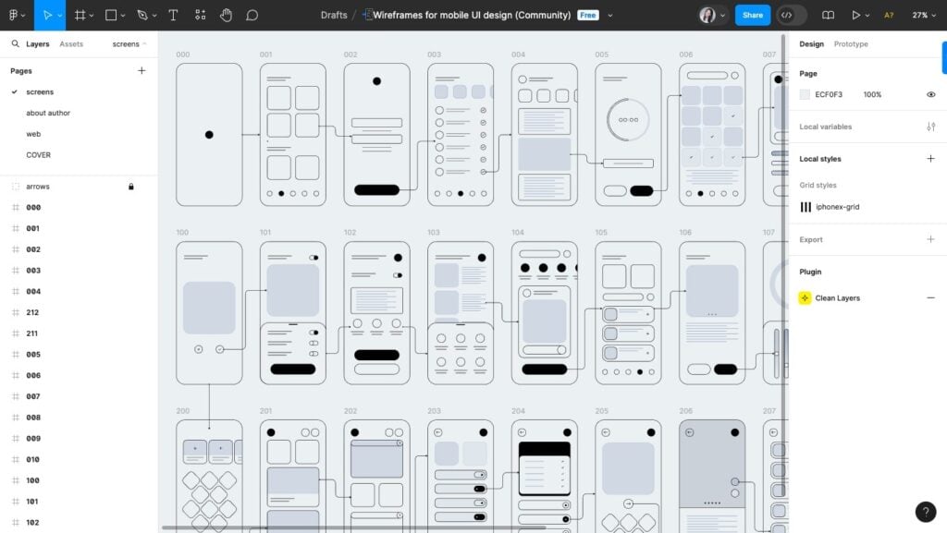Select the Hand tool
The width and height of the screenshot is (947, 533).
click(x=226, y=15)
